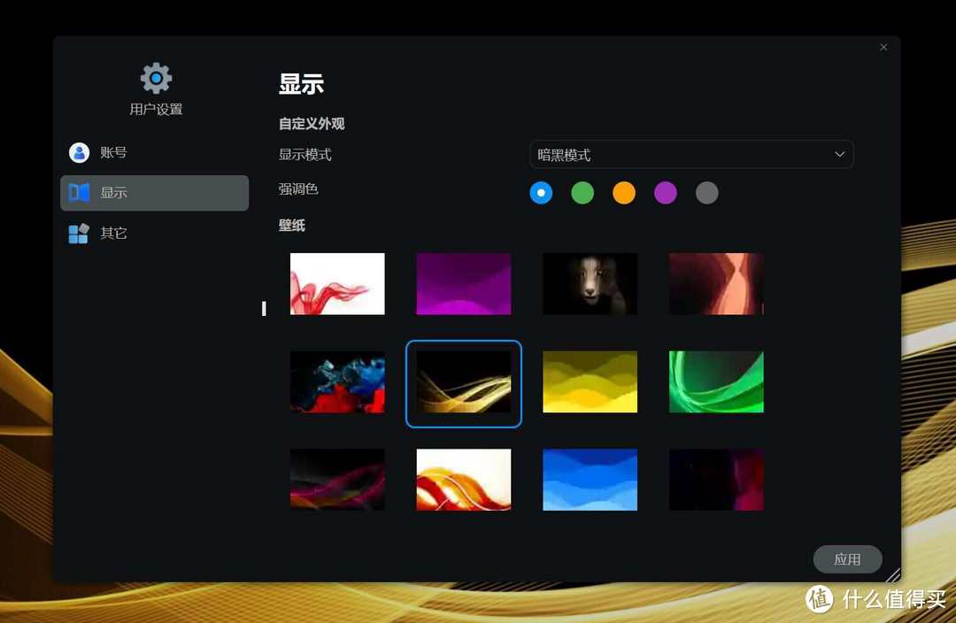Select the purple waves wallpaper
Image resolution: width=956 pixels, height=623 pixels.
click(x=464, y=284)
